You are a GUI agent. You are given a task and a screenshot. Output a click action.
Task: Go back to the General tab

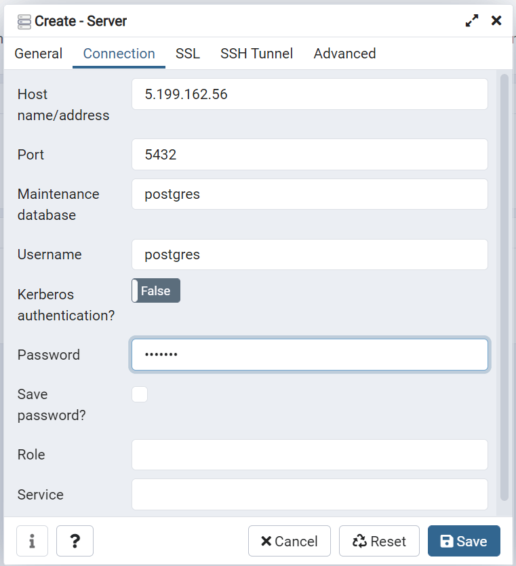38,54
